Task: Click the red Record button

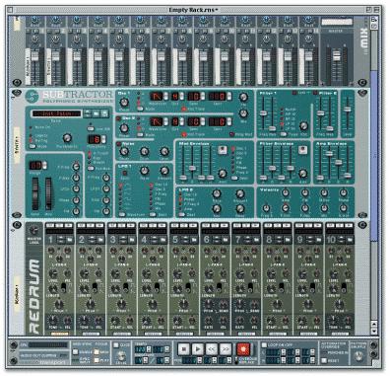Action: click(244, 348)
